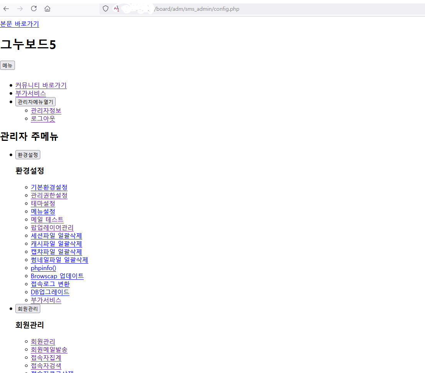Screen dimensions: 425x373
Task: Click the tracking protection shield icon
Action: tap(106, 9)
